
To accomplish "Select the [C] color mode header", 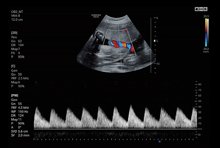I will click(13, 66).
